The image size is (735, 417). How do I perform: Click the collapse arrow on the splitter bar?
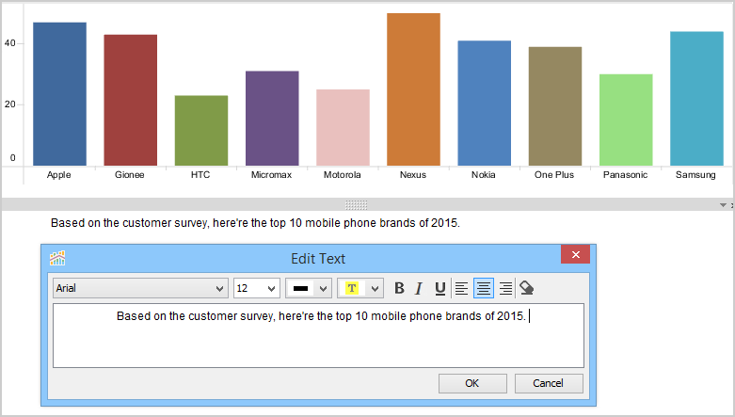[x=723, y=205]
